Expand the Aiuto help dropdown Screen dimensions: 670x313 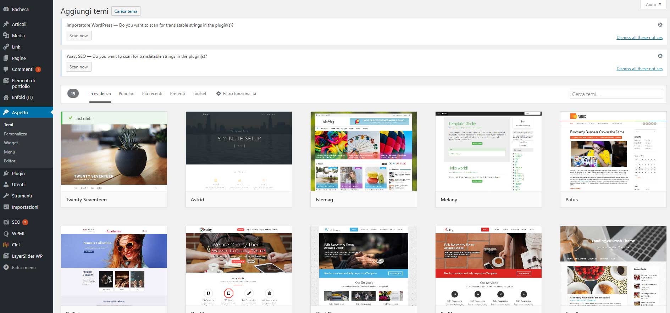pyautogui.click(x=654, y=4)
